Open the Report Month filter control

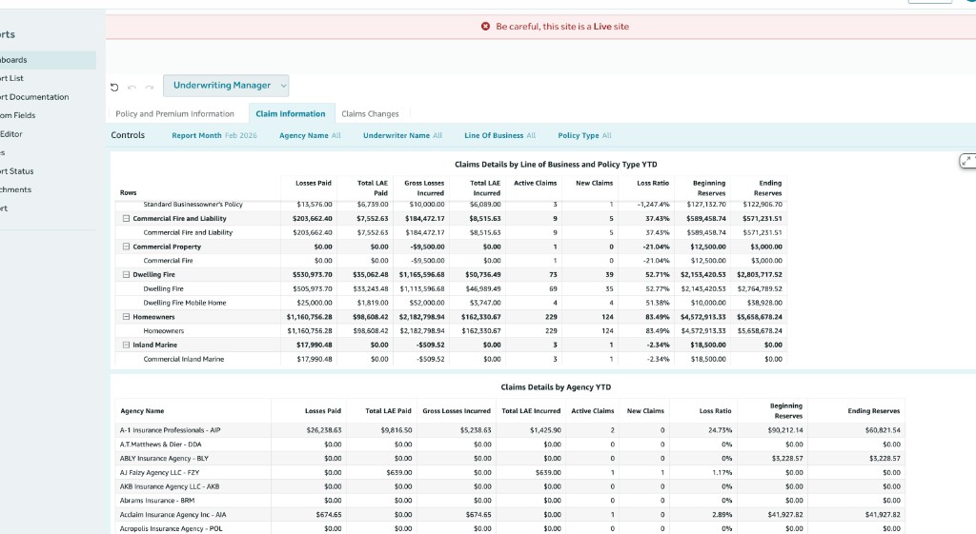pos(213,135)
